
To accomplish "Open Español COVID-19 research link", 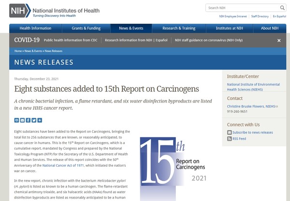I will point(161,40).
